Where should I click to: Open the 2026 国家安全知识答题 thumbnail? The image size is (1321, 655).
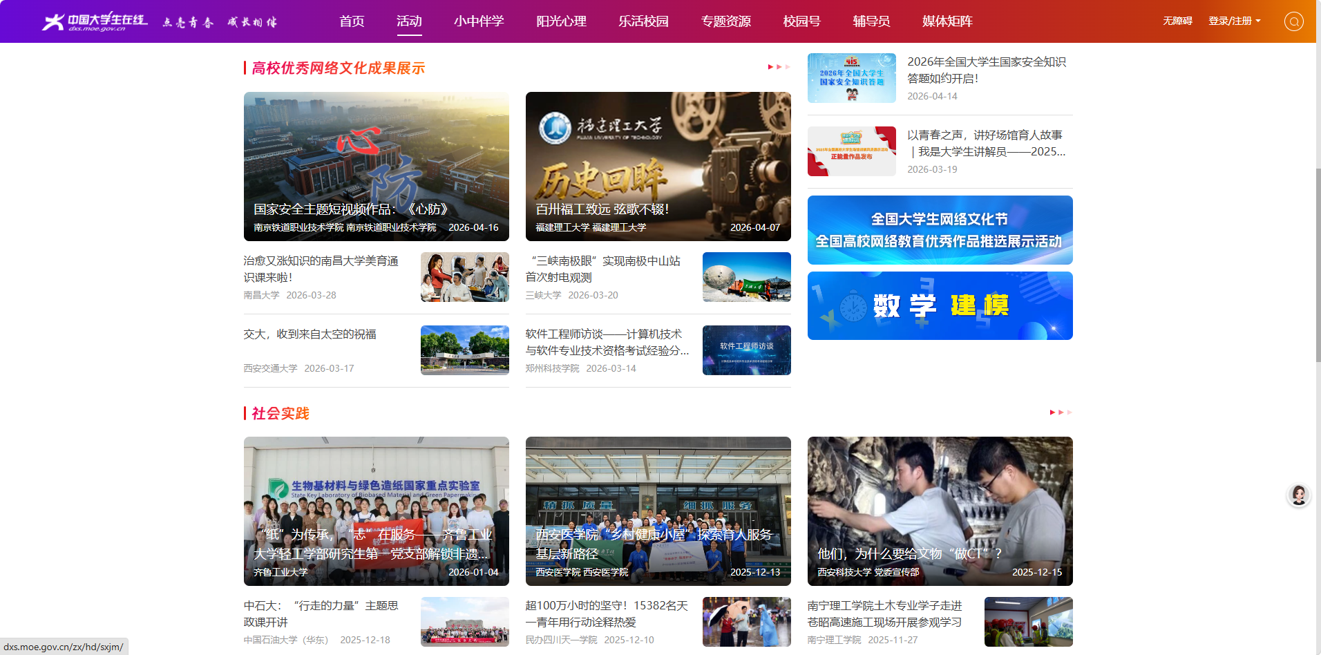coord(851,78)
